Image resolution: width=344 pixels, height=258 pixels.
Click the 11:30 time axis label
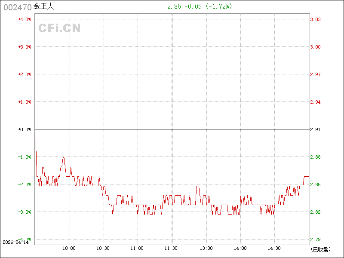171,248
